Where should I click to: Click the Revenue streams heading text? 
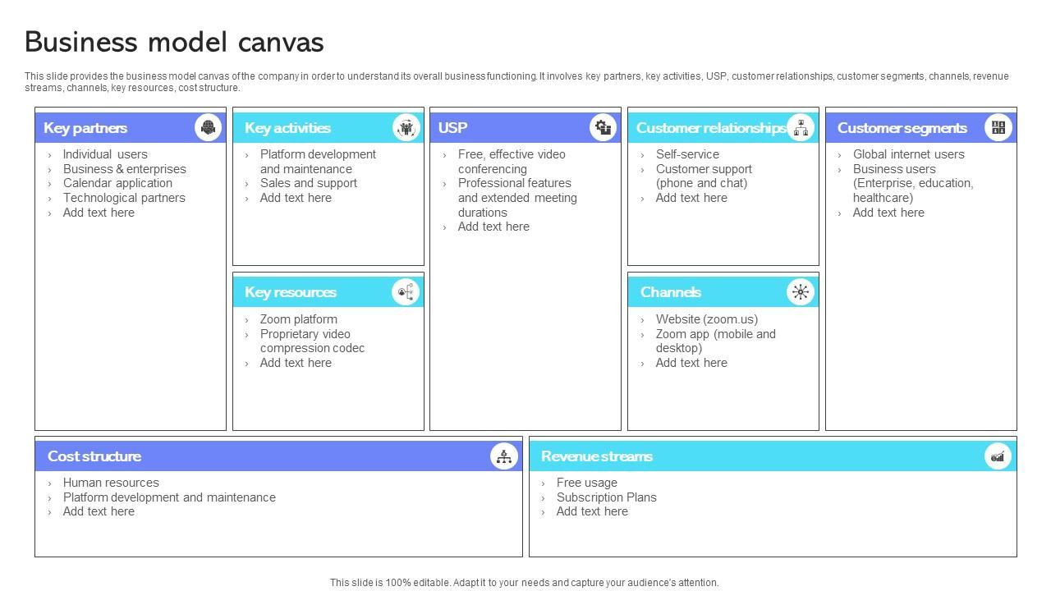tap(597, 456)
